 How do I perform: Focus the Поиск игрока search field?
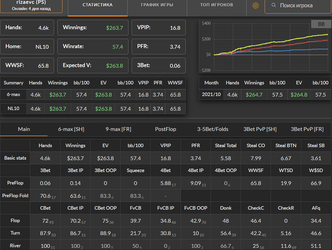298,6
